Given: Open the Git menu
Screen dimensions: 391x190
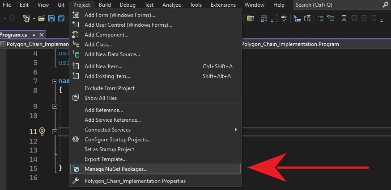Looking at the screenshot, I should pyautogui.click(x=61, y=5).
